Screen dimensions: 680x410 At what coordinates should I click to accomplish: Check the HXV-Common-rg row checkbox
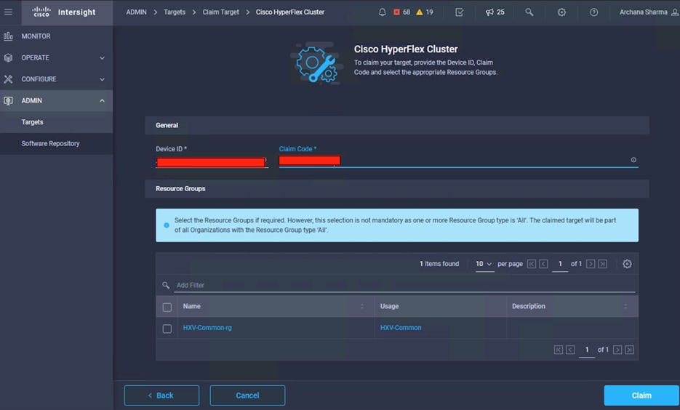pos(167,329)
